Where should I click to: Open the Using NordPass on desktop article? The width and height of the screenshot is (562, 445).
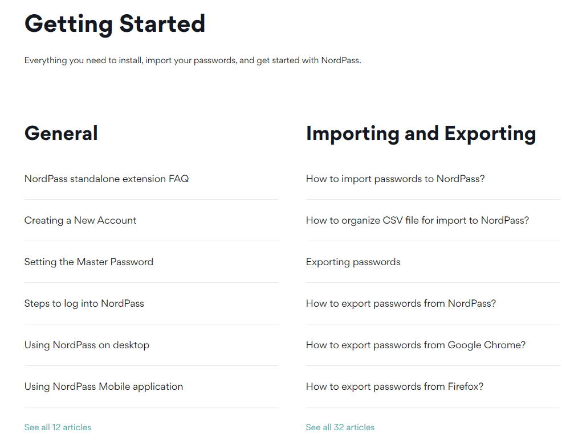[87, 345]
